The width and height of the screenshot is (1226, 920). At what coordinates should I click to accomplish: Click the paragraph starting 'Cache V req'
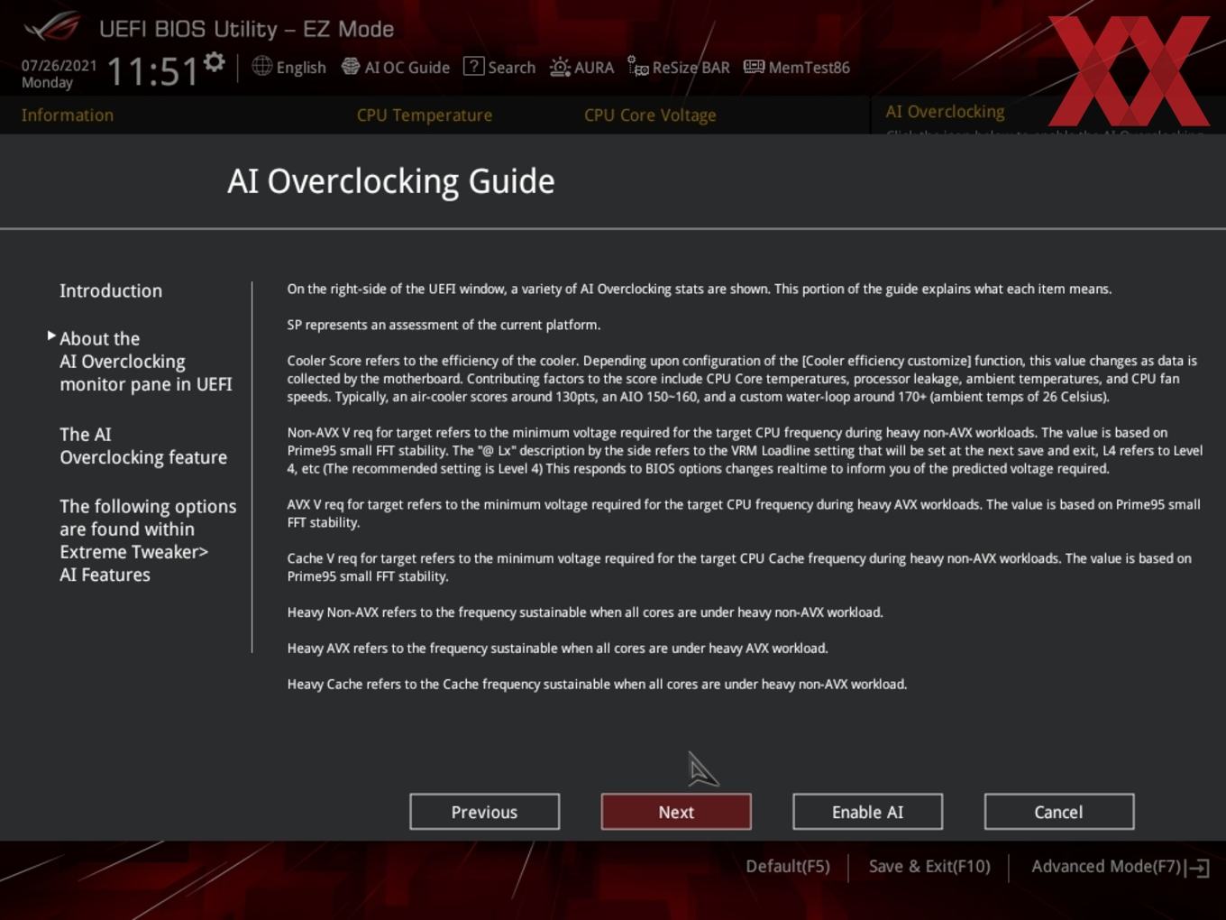(x=739, y=567)
